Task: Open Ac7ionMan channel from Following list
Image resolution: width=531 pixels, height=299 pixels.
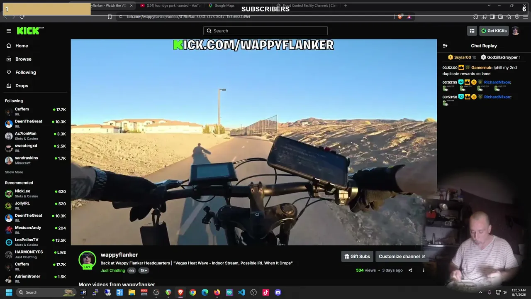Action: coord(35,136)
